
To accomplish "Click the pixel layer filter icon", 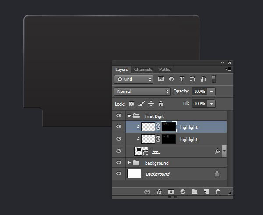I will pyautogui.click(x=161, y=79).
